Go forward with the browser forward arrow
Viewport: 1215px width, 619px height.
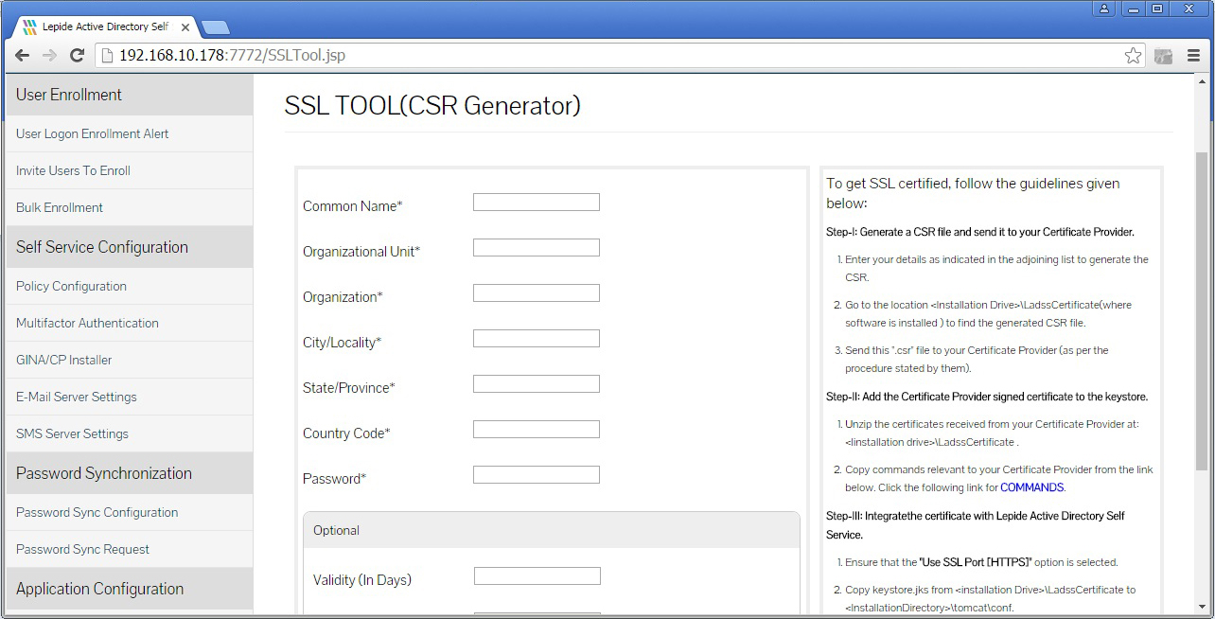coord(50,56)
